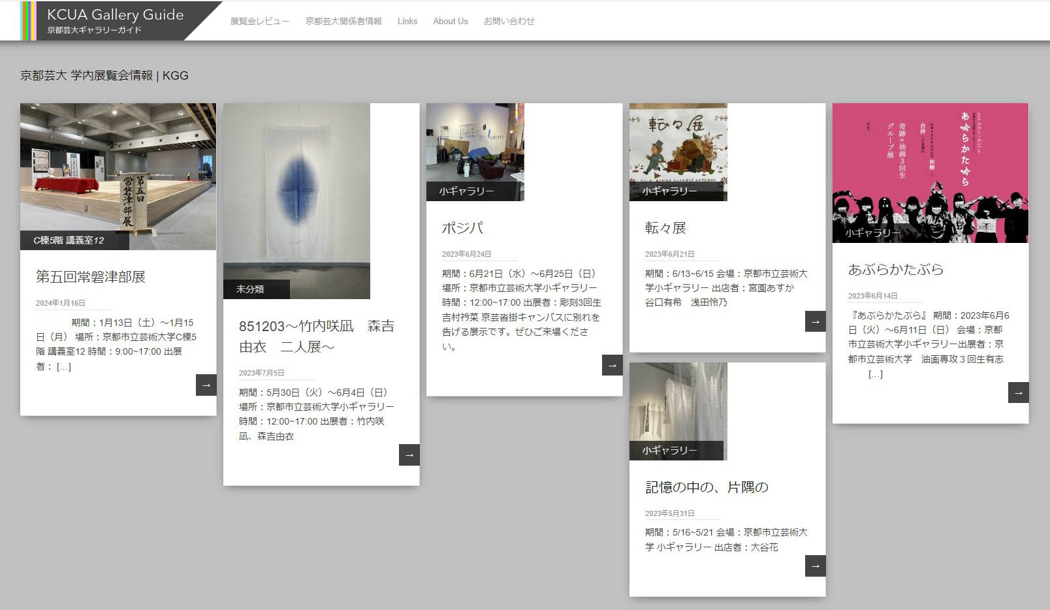Click arrow button on ポジパ card
The width and height of the screenshot is (1050, 610).
(x=612, y=365)
